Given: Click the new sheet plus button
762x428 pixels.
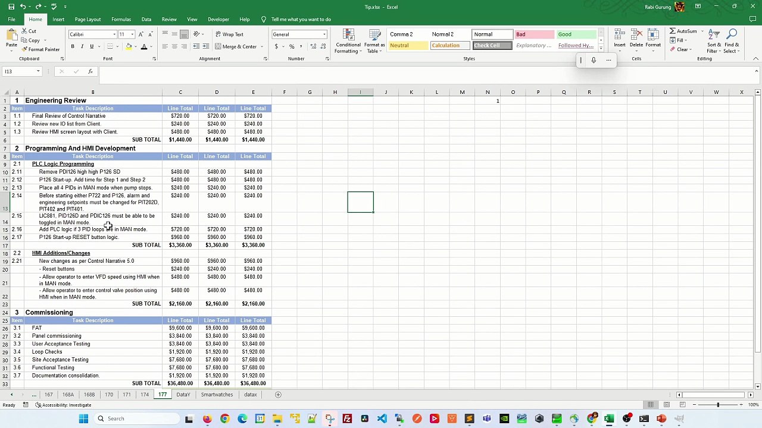Looking at the screenshot, I should tap(278, 395).
